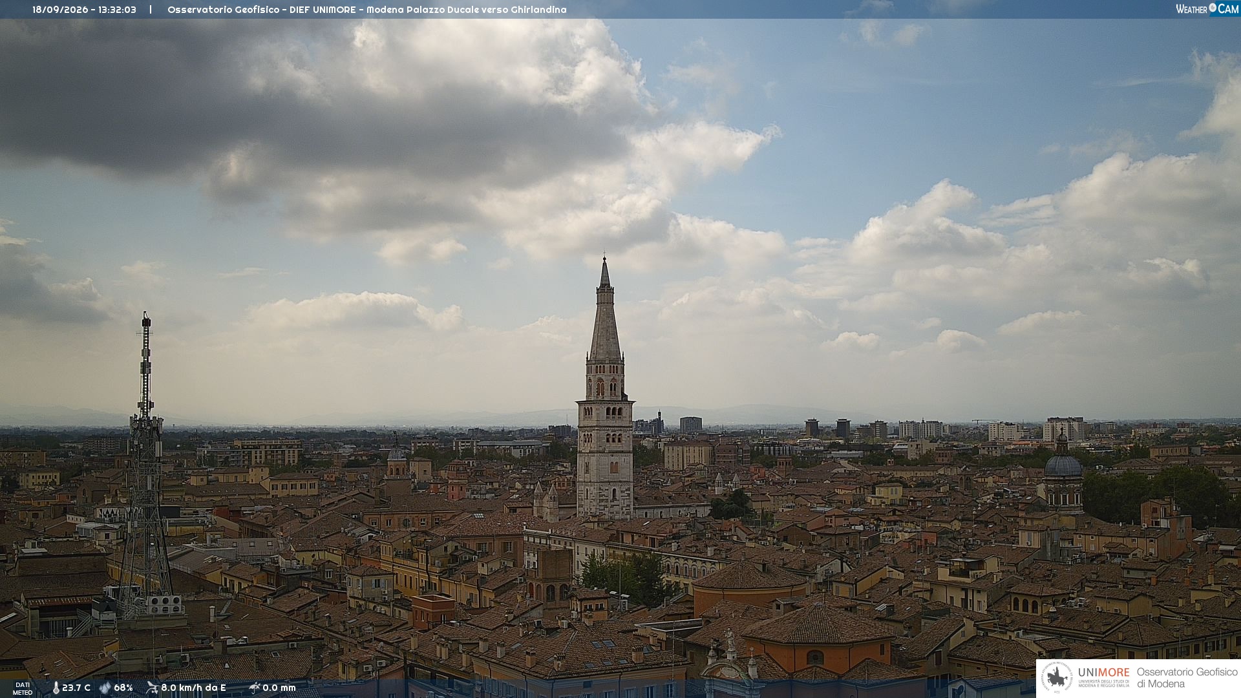
Task: Click the umbrella rainfall icon
Action: [x=255, y=688]
